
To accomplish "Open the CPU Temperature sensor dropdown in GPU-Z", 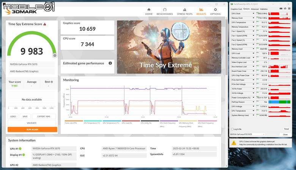I will coord(253,111).
